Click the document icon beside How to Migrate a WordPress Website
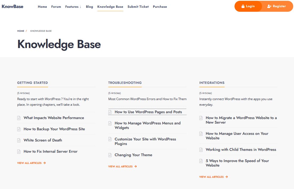 point(201,118)
